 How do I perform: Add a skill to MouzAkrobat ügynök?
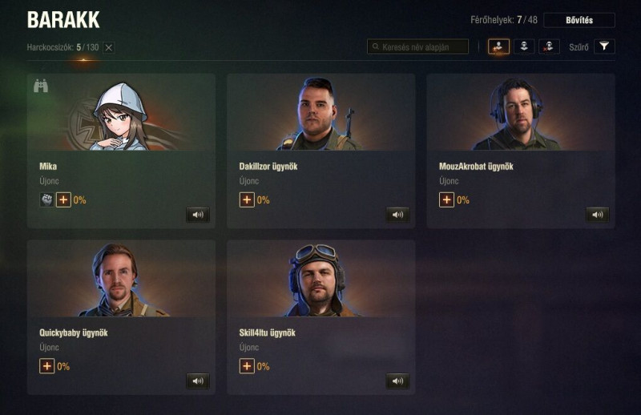tap(446, 200)
